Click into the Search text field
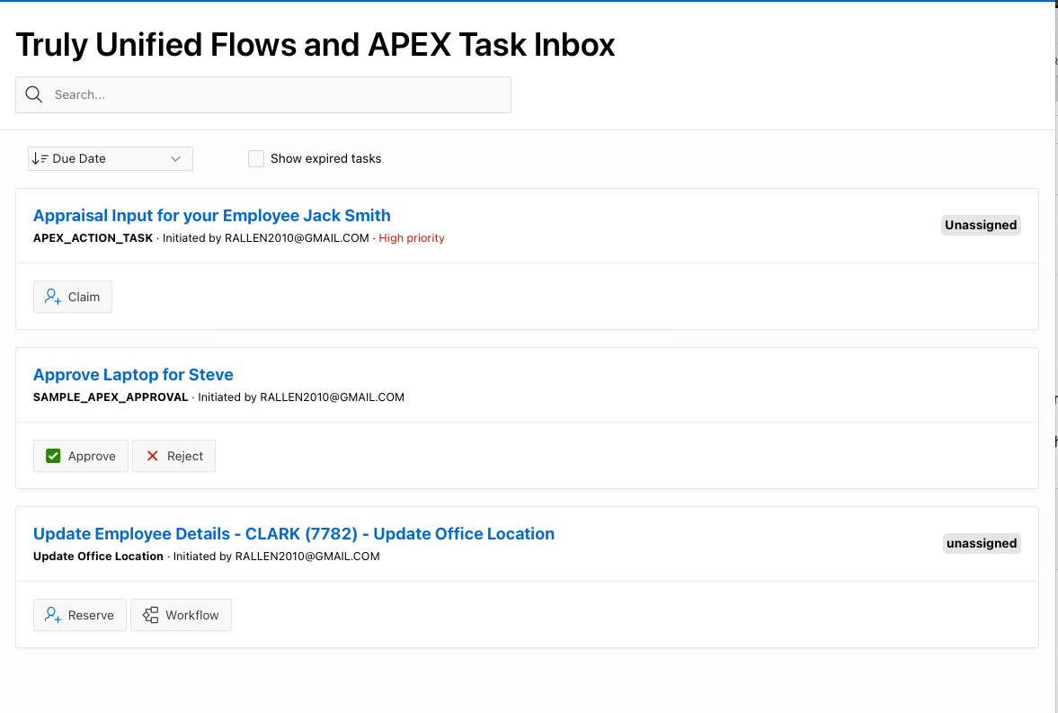1058x713 pixels. [x=263, y=94]
